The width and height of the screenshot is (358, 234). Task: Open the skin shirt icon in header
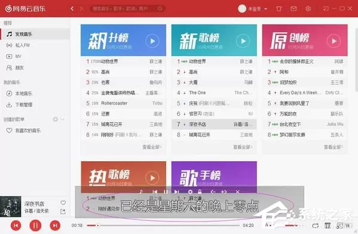point(279,9)
